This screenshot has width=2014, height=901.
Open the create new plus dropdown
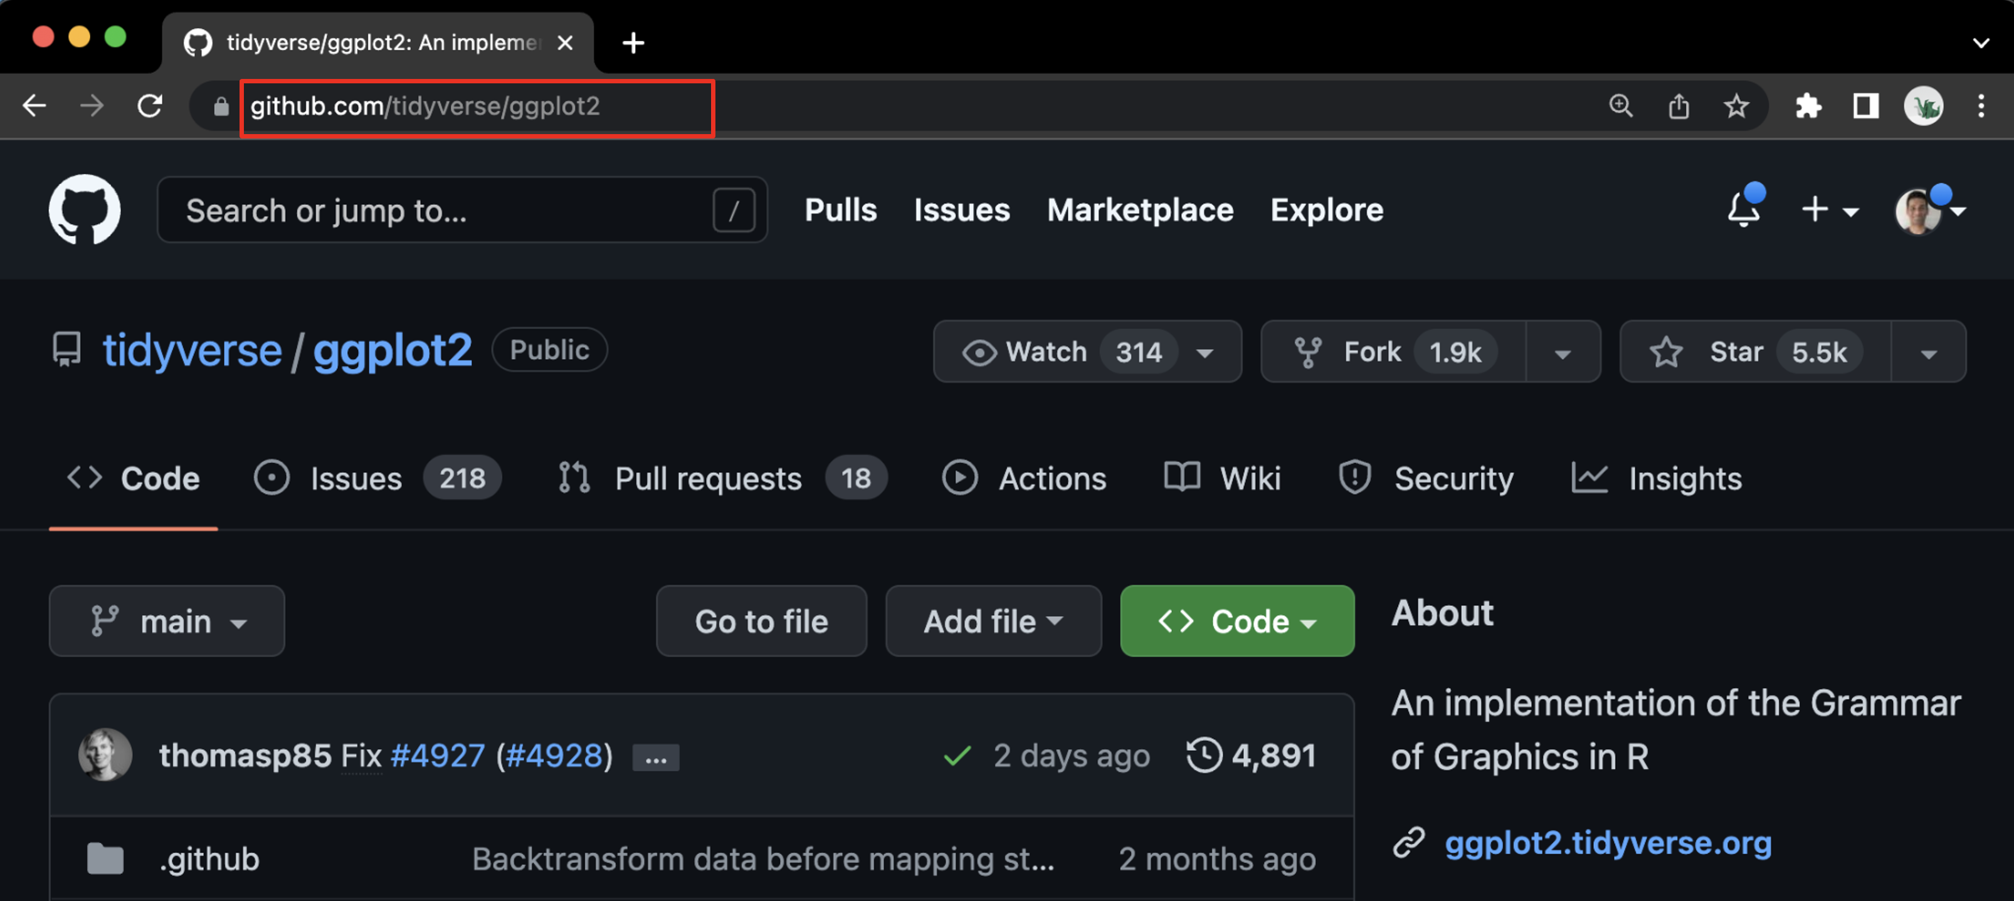click(x=1830, y=210)
